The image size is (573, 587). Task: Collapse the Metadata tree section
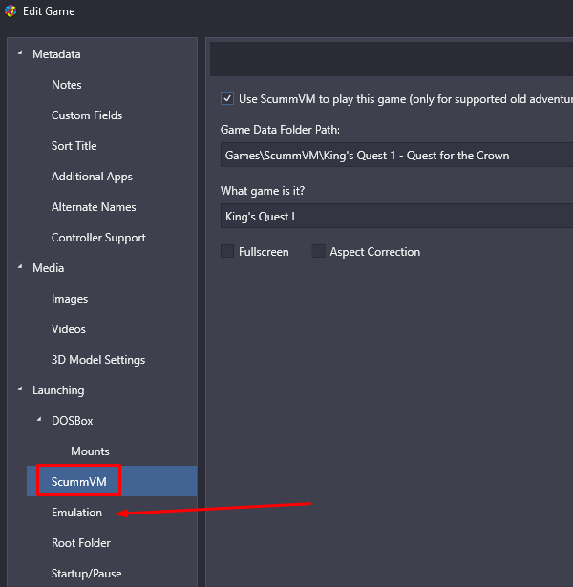tap(20, 53)
